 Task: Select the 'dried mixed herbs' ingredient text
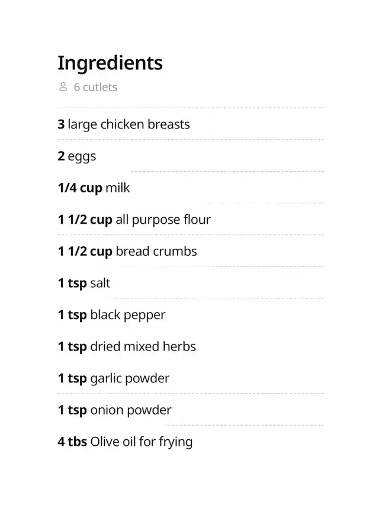[x=143, y=346]
